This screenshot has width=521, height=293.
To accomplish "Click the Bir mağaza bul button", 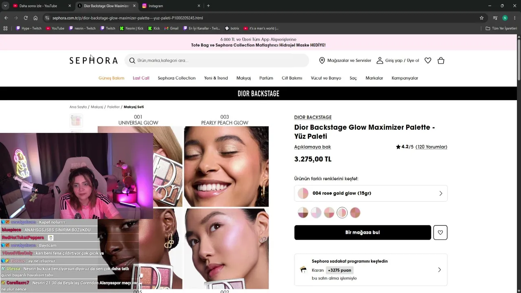I will point(363,232).
